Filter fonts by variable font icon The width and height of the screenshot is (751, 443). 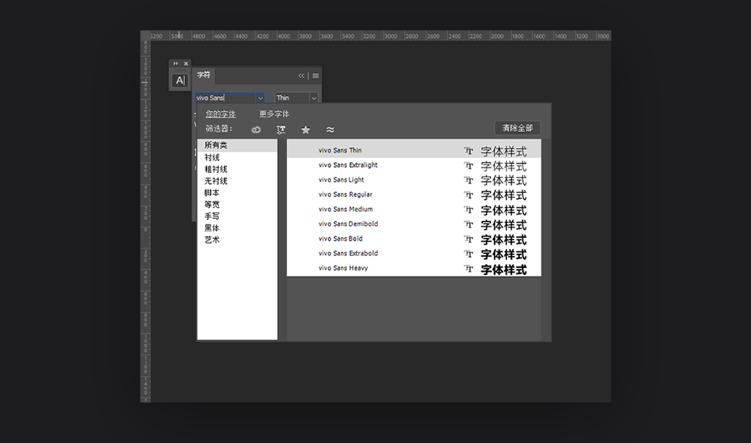(x=281, y=129)
